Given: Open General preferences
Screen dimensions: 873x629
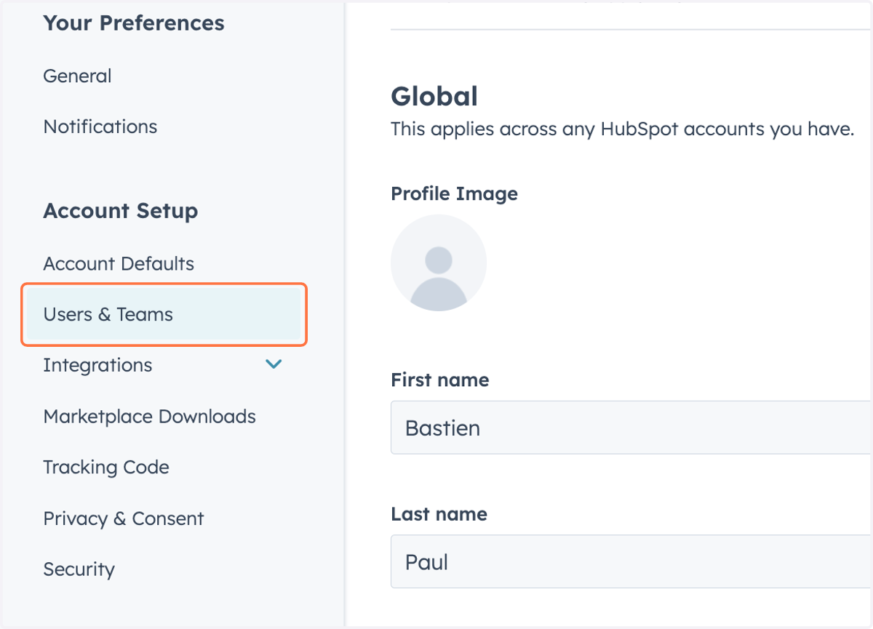Looking at the screenshot, I should 77,76.
